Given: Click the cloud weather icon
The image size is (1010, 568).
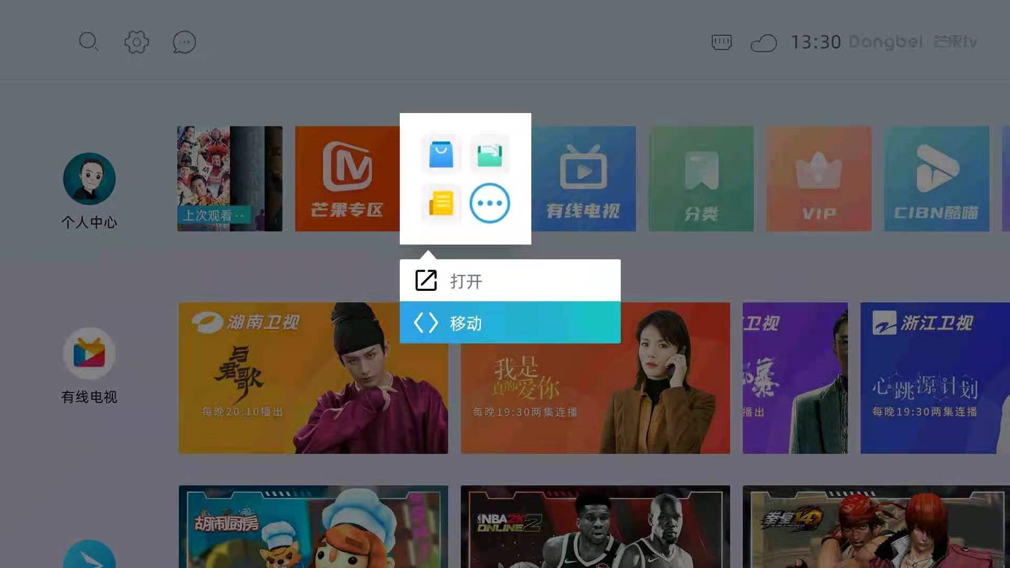Looking at the screenshot, I should pos(763,43).
